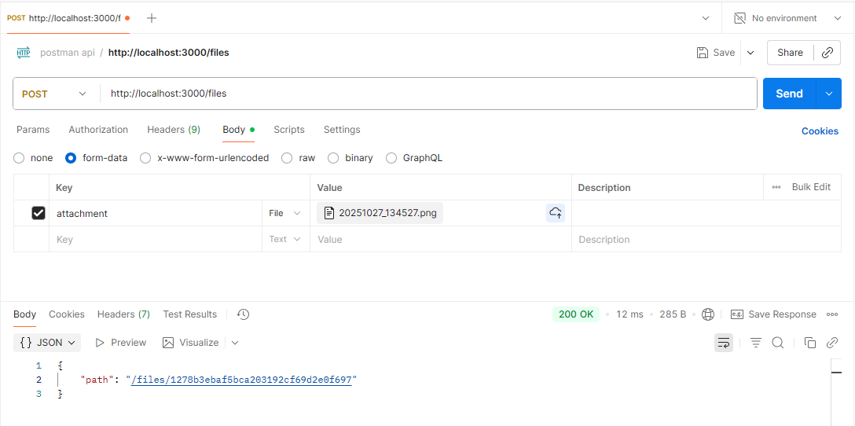This screenshot has height=426, width=855.
Task: Open the request Headers (9) tab
Action: [174, 130]
